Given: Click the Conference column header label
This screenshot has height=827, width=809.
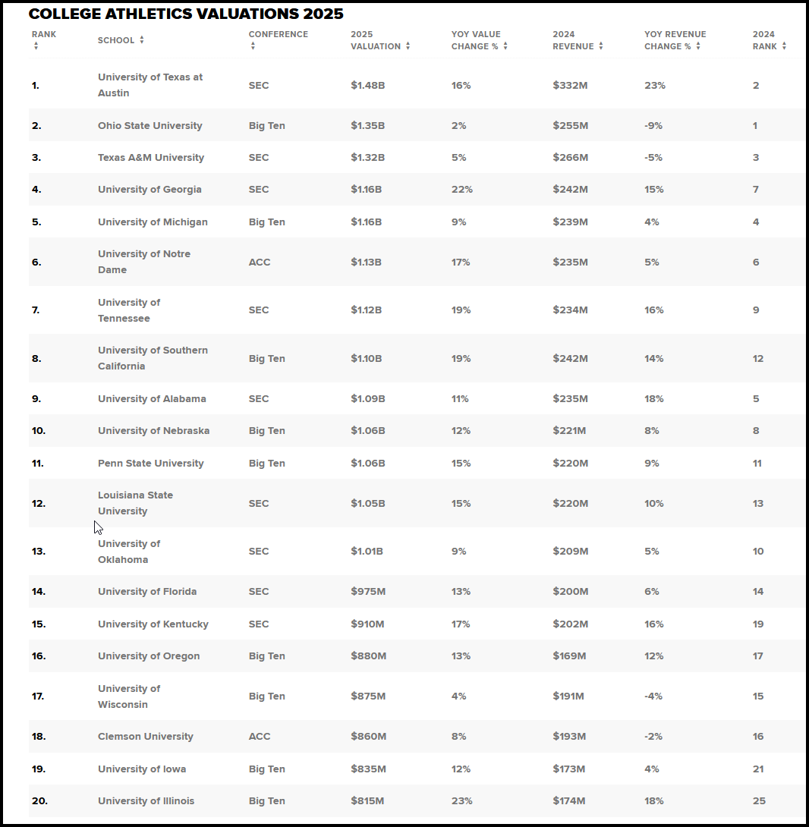Looking at the screenshot, I should [278, 34].
